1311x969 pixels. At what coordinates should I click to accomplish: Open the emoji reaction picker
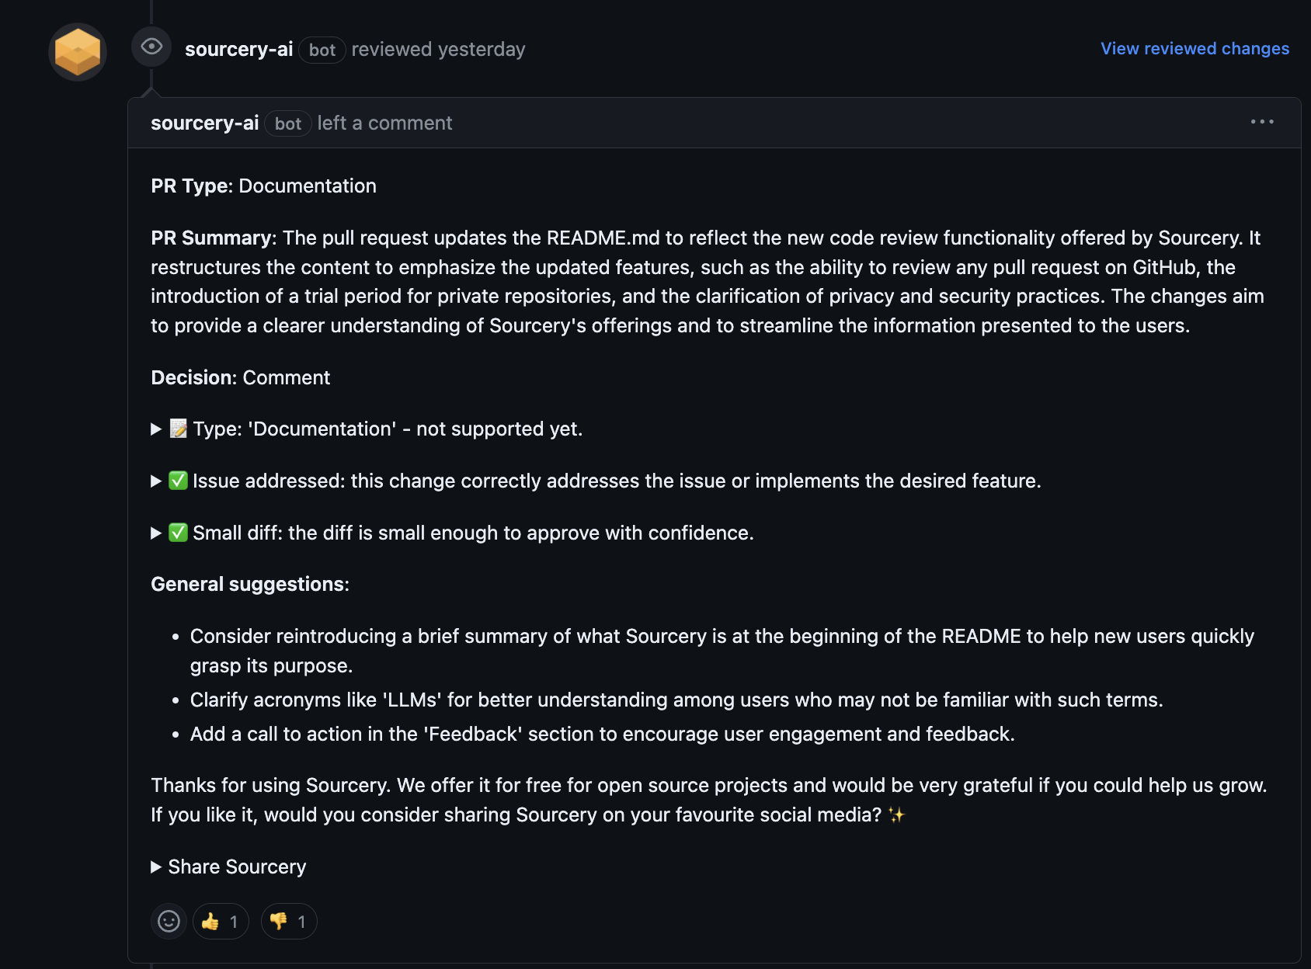pos(168,921)
